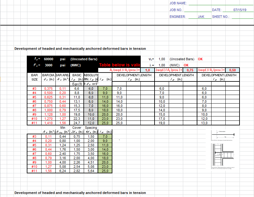Select the f'c value cell 3000
The width and height of the screenshot is (254, 197).
(x=48, y=65)
